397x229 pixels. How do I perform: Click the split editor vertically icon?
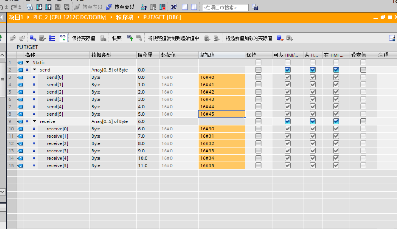pos(194,7)
